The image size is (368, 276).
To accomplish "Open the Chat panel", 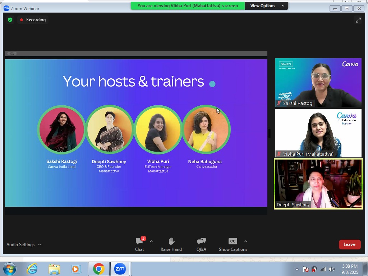I will pyautogui.click(x=140, y=244).
